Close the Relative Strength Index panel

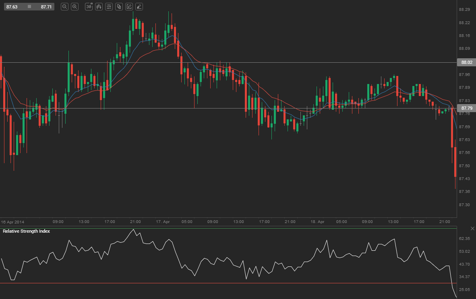click(472, 228)
